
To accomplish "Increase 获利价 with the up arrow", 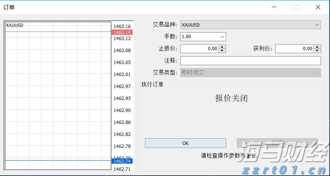I will coord(317,47).
